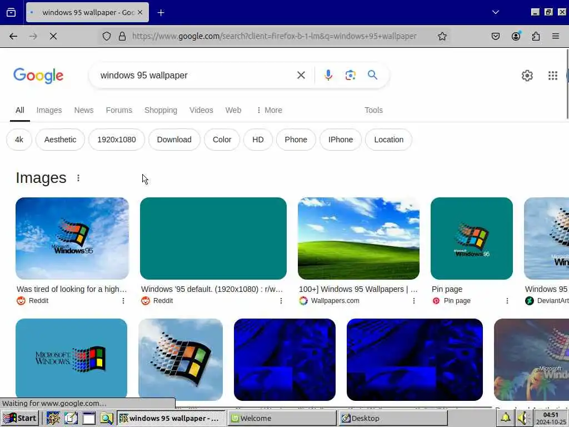569x427 pixels.
Task: Select the Phone filter chip
Action: click(x=296, y=140)
